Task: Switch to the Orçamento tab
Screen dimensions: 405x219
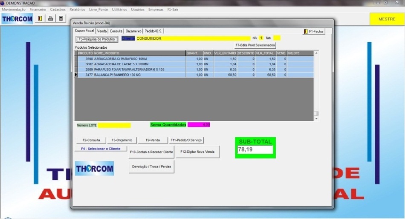Action: [133, 31]
